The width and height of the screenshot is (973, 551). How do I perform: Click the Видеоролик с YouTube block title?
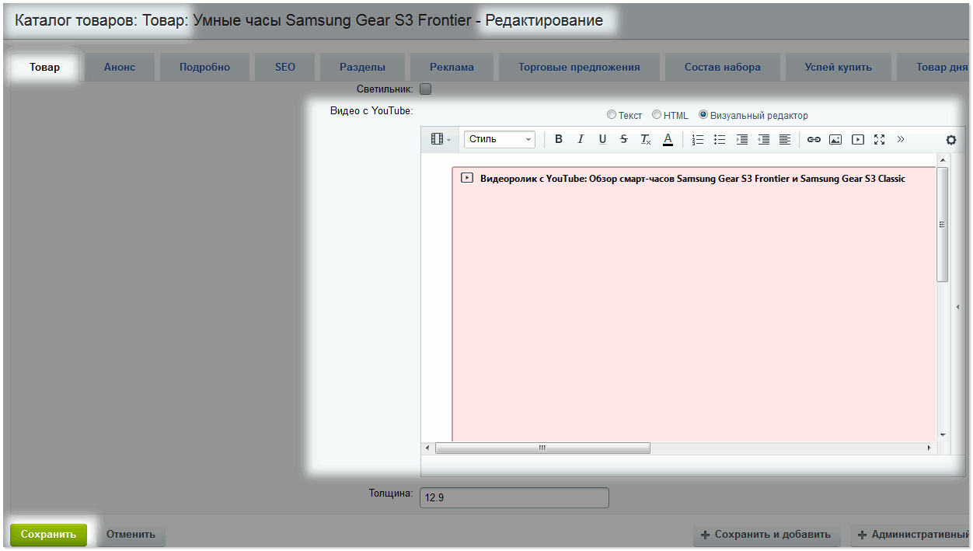(692, 178)
